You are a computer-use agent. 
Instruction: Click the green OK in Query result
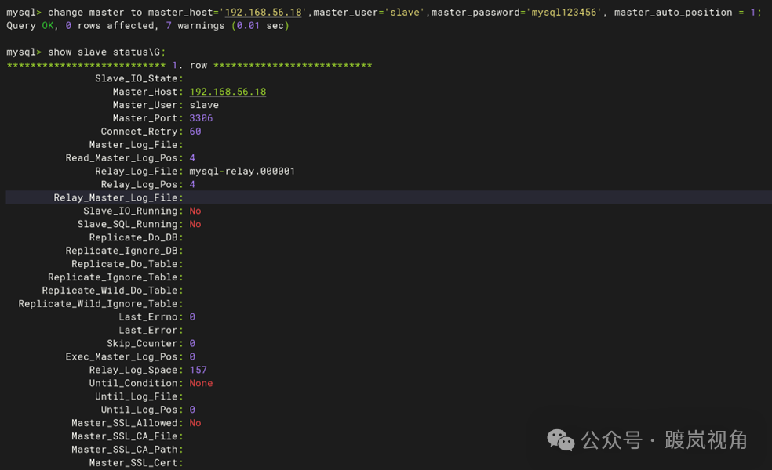coord(48,26)
